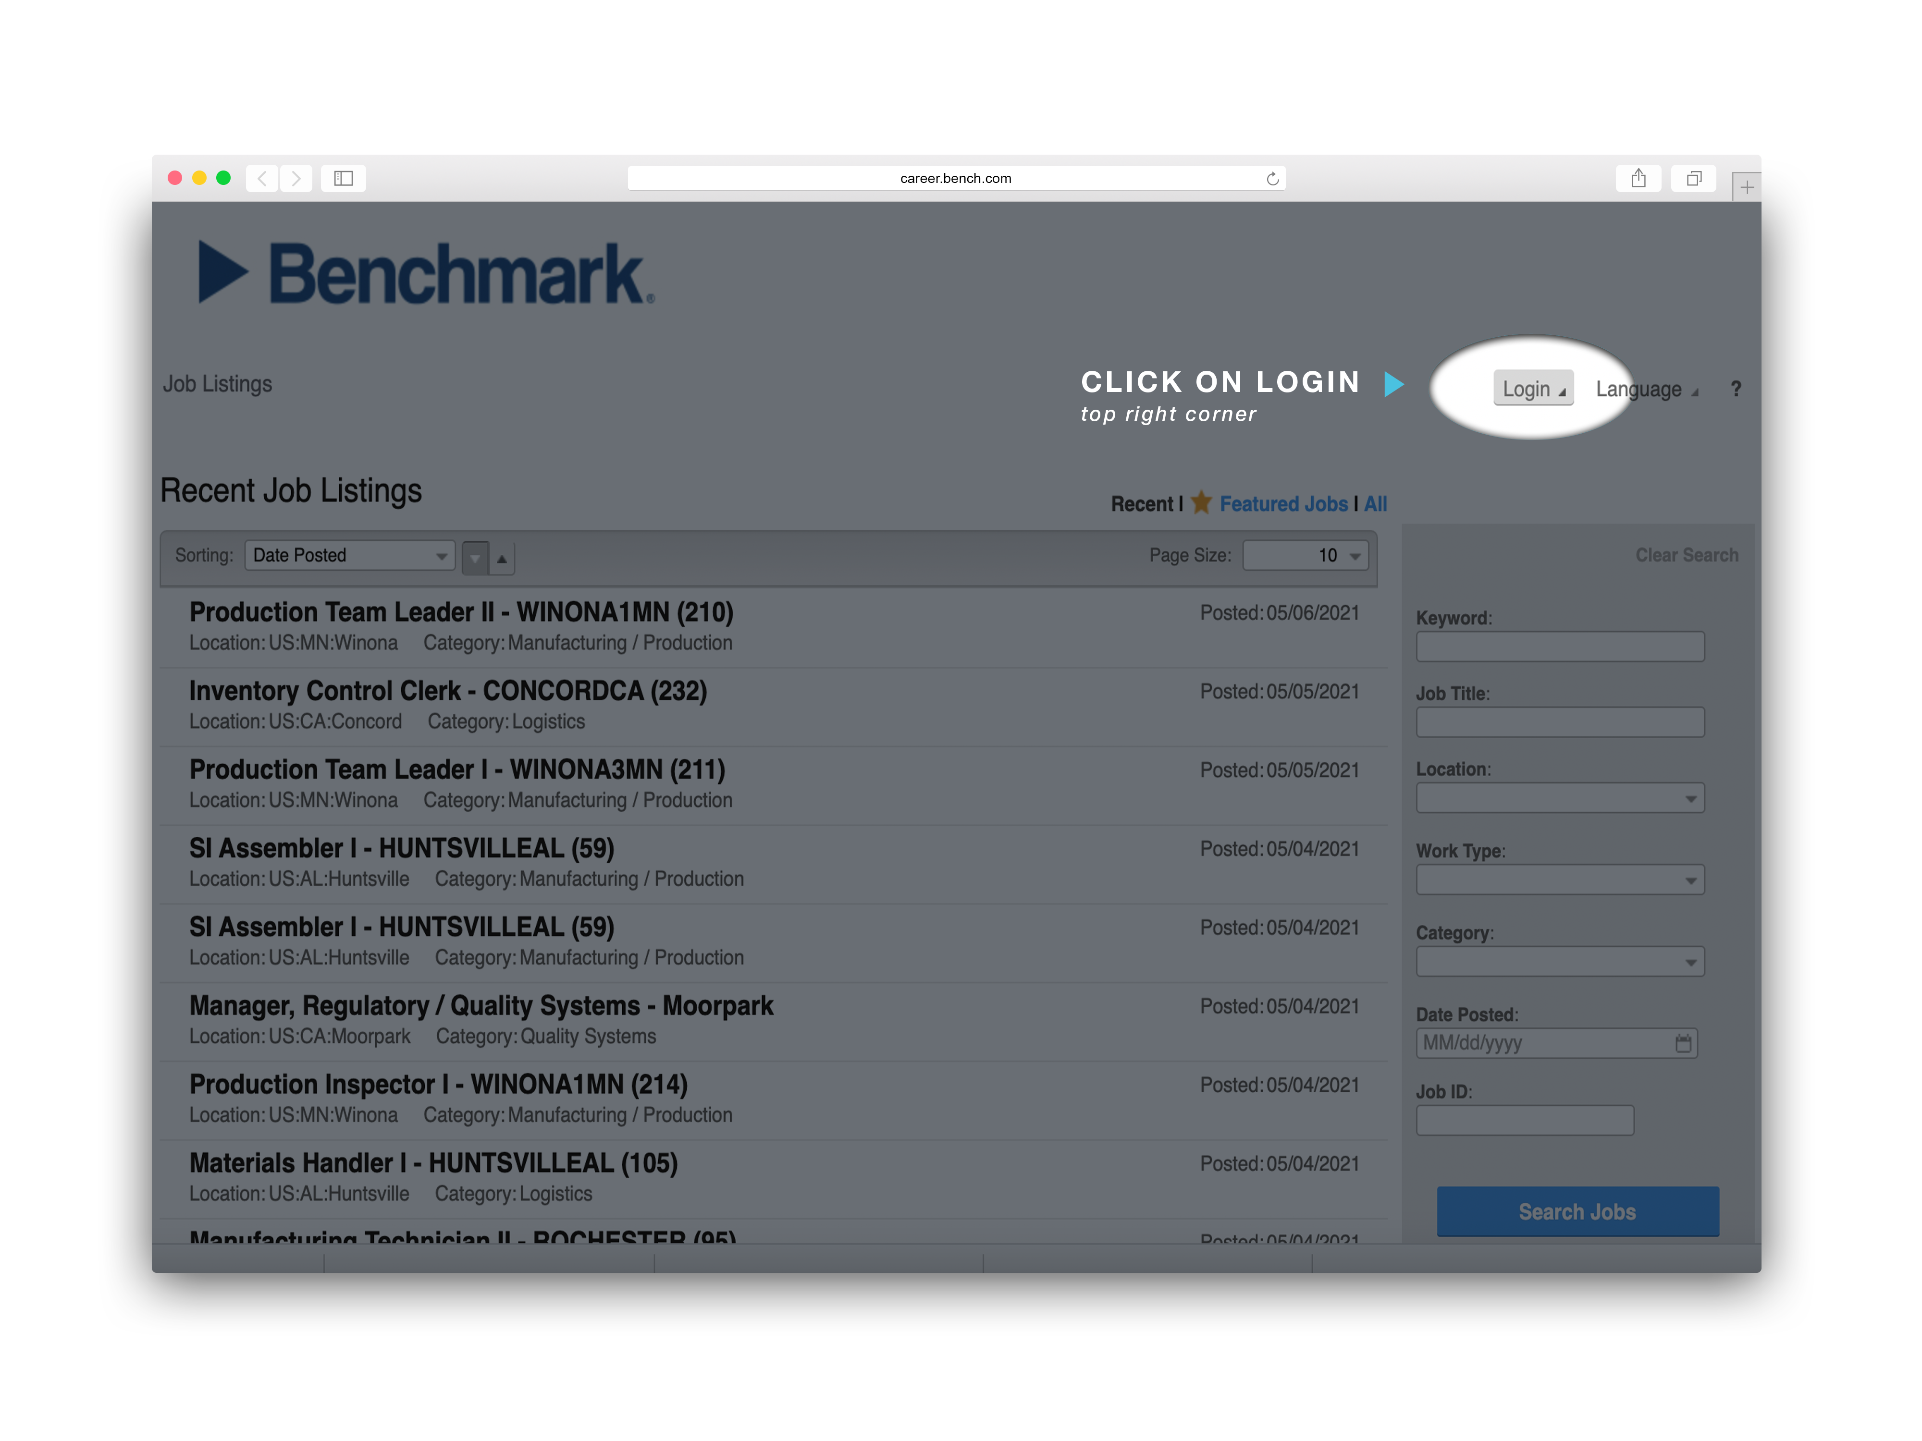Click the Job Listings breadcrumb
Viewport: 1922px width, 1441px height.
[217, 384]
